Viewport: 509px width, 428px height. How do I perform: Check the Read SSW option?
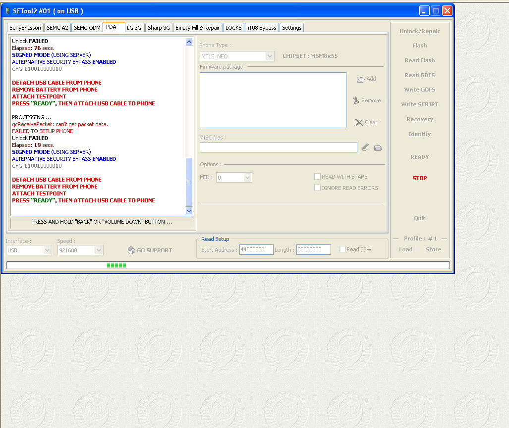pos(342,249)
